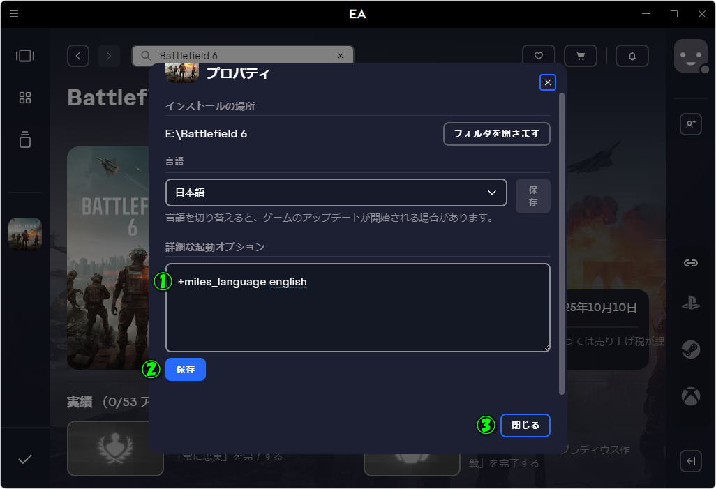This screenshot has height=489, width=716.
Task: Click the フォルダを開きます button
Action: (496, 134)
